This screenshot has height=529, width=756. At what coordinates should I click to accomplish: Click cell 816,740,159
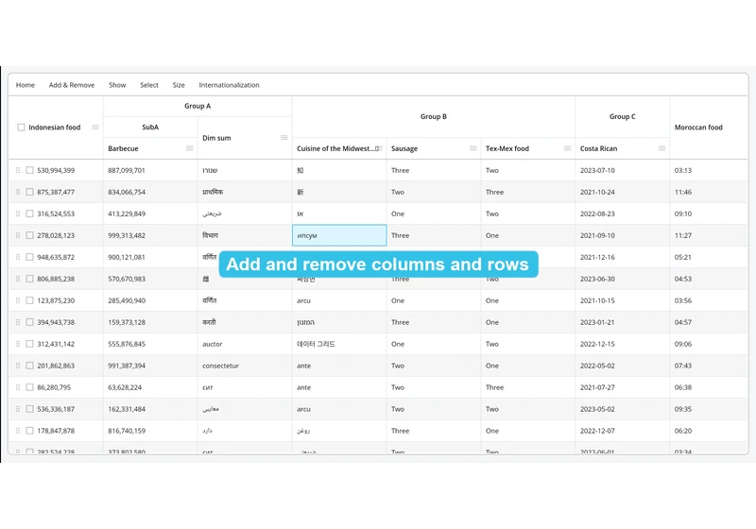point(150,430)
